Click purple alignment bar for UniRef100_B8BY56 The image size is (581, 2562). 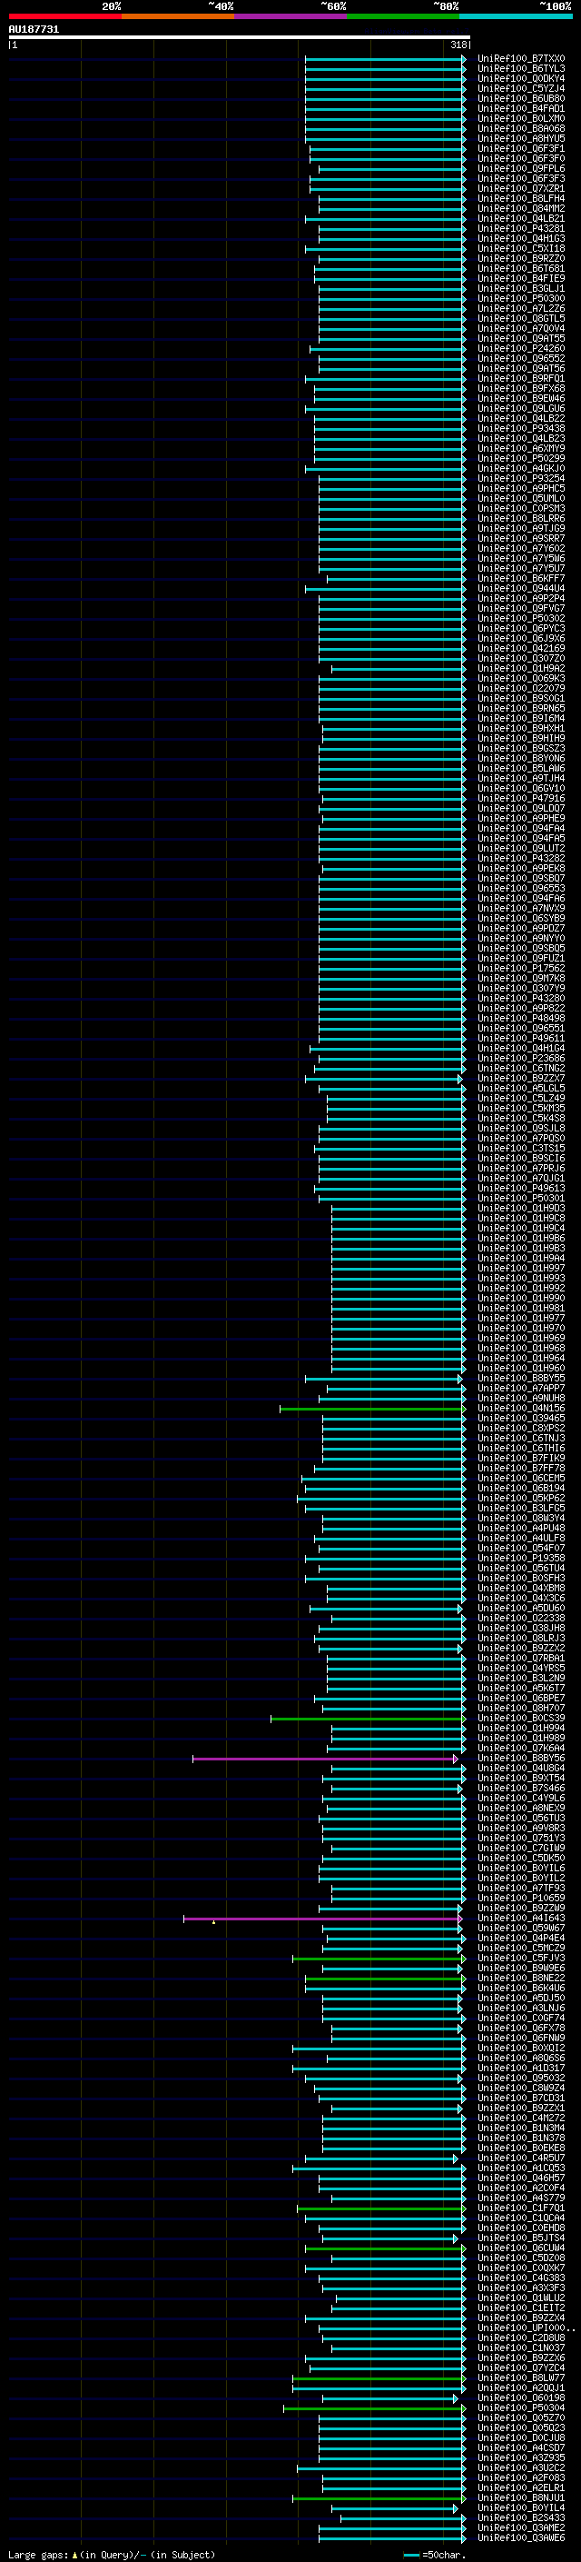(x=326, y=1759)
